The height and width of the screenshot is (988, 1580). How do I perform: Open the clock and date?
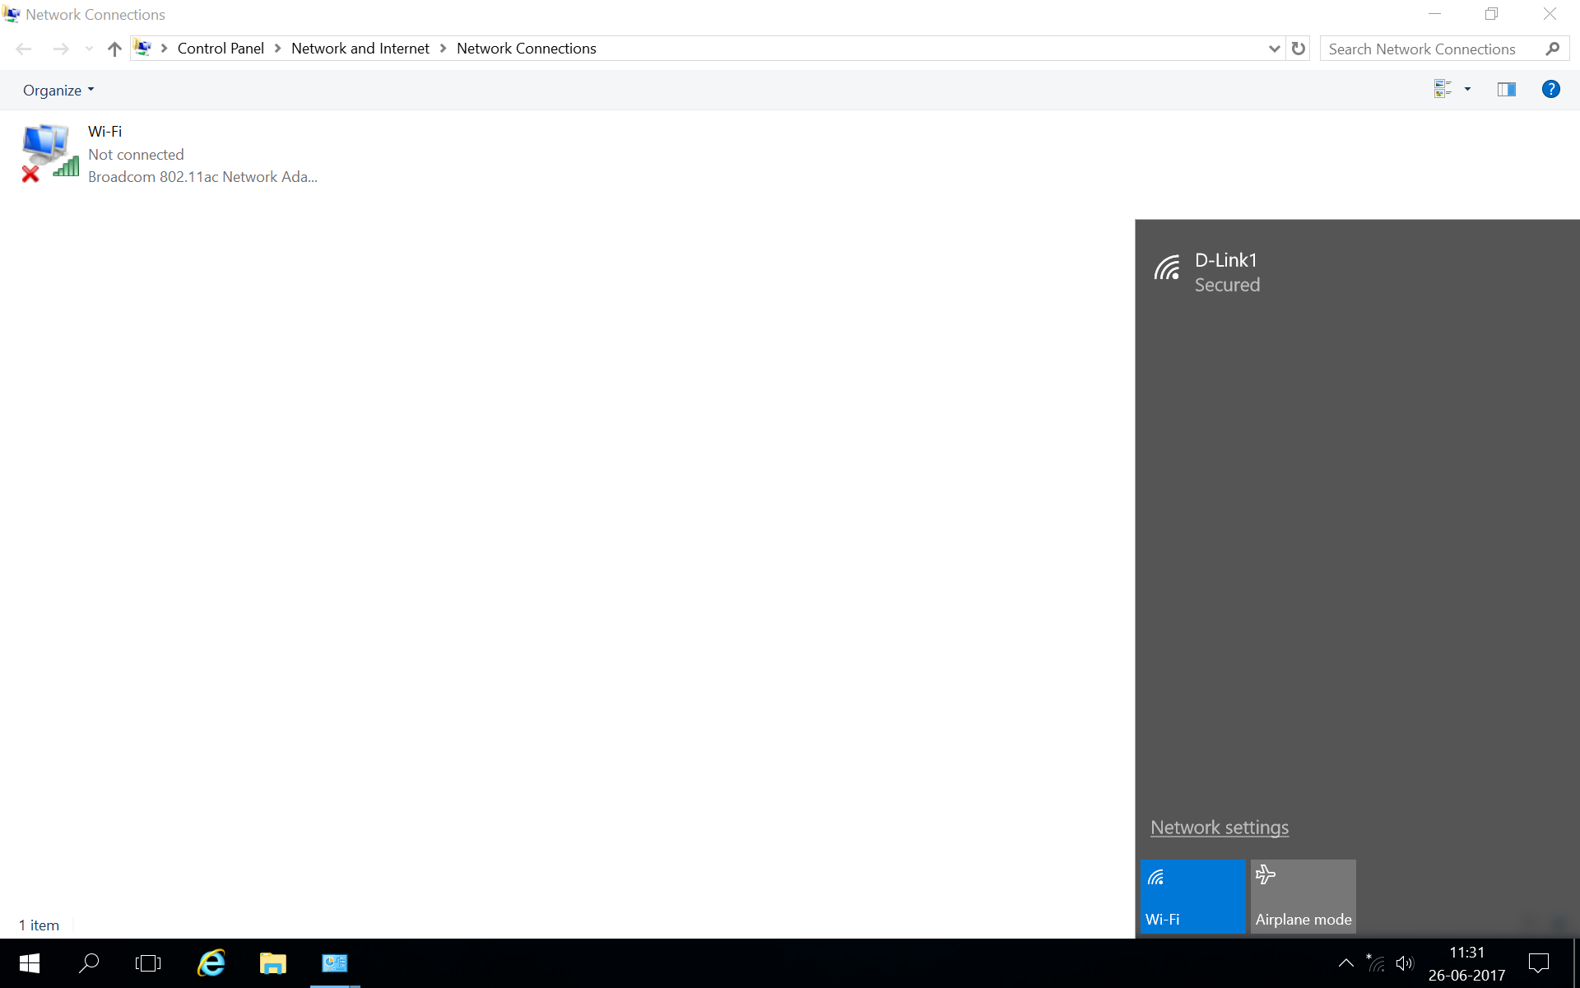(x=1467, y=963)
